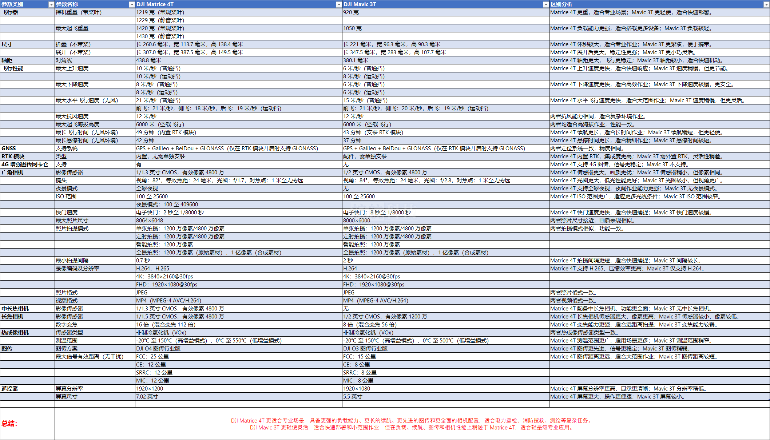The image size is (770, 440).
Task: Click the cell '42 分钟'
Action: pos(238,140)
